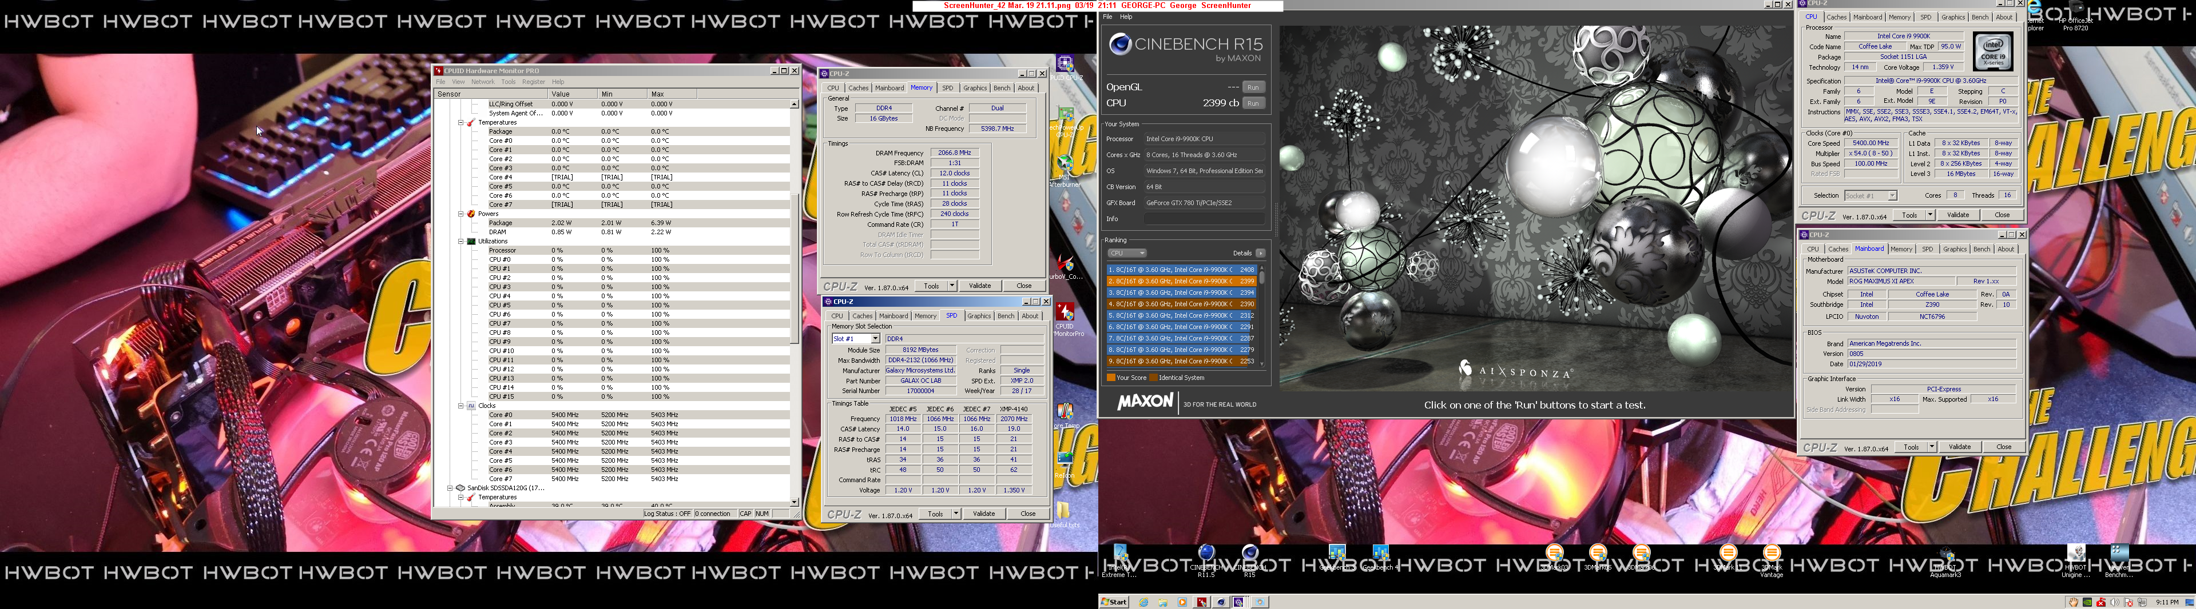Collapse SanDisk SDSSDA120G drive node
This screenshot has width=2196, height=609.
click(x=450, y=488)
